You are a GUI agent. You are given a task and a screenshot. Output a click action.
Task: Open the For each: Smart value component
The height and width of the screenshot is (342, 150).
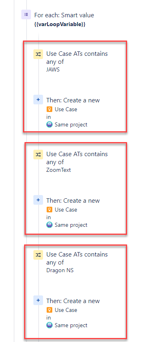[64, 15]
